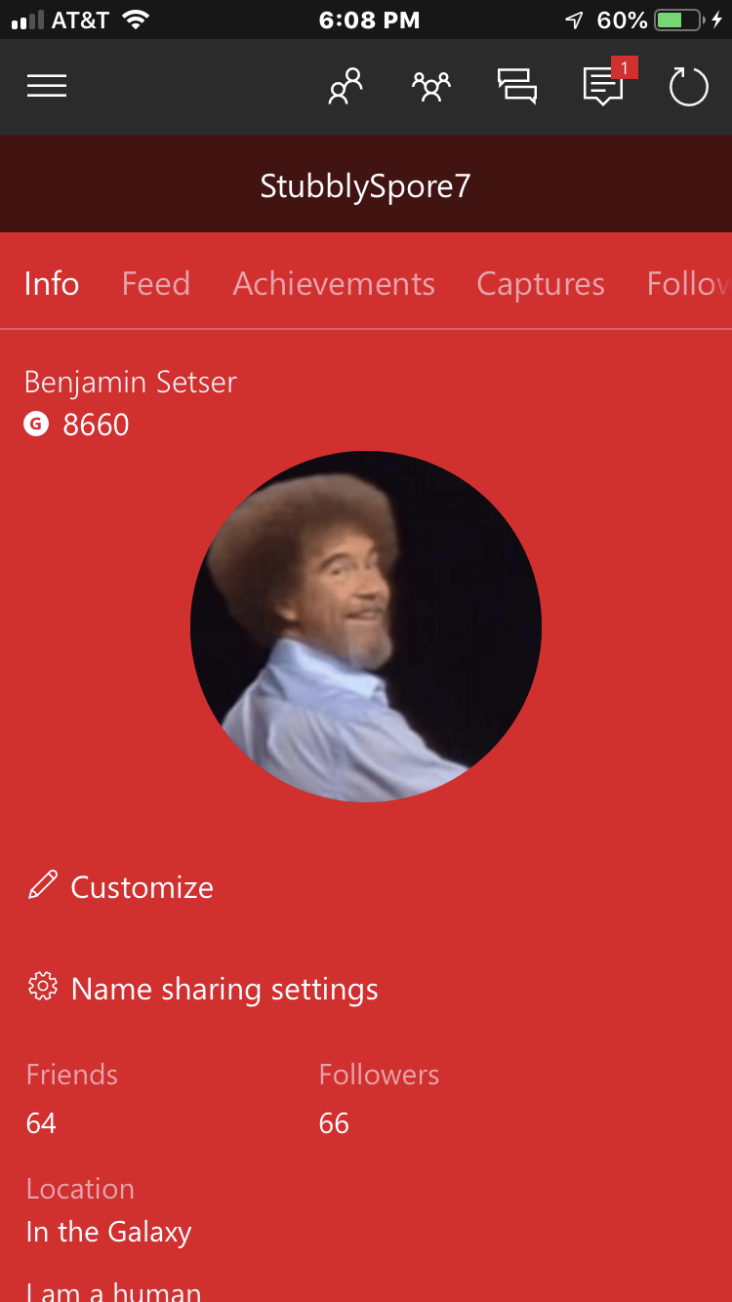732x1302 pixels.
Task: Open the parties group icon
Action: 430,87
